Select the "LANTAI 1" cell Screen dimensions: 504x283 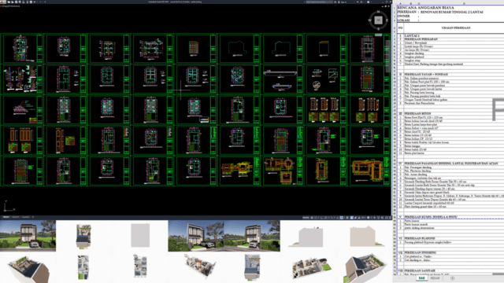coord(412,35)
